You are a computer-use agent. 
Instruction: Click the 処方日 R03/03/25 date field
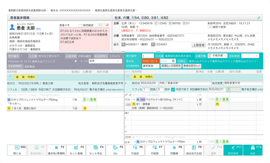[x=149, y=83]
